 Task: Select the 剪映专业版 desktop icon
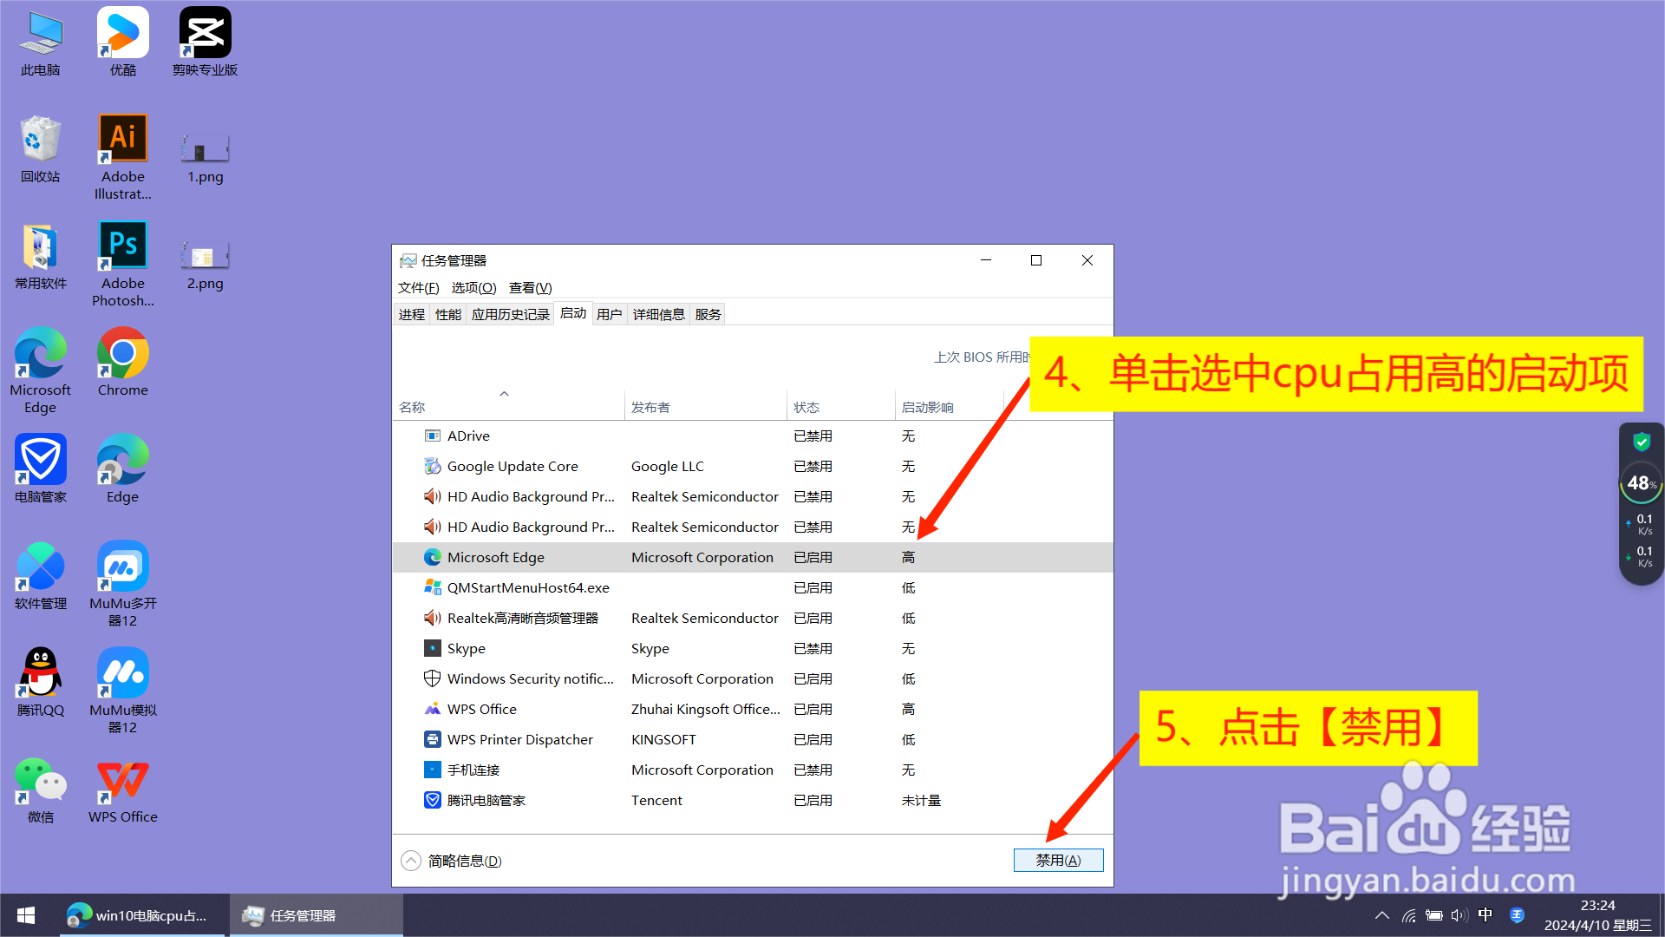[205, 43]
